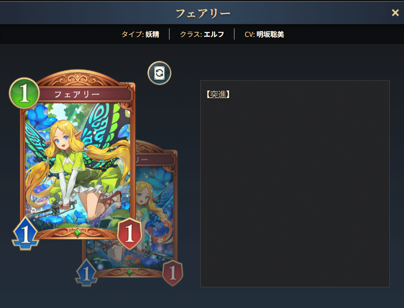Click the card flip swap icon

click(x=159, y=73)
